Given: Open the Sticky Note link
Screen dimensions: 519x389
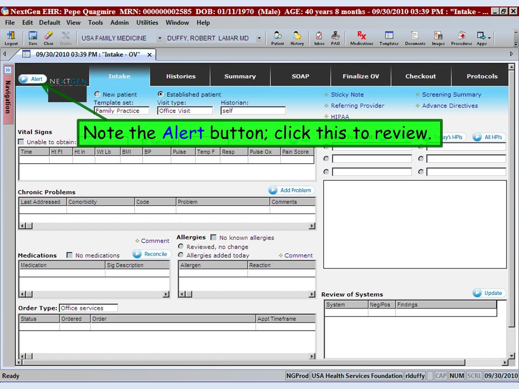Looking at the screenshot, I should pos(347,95).
